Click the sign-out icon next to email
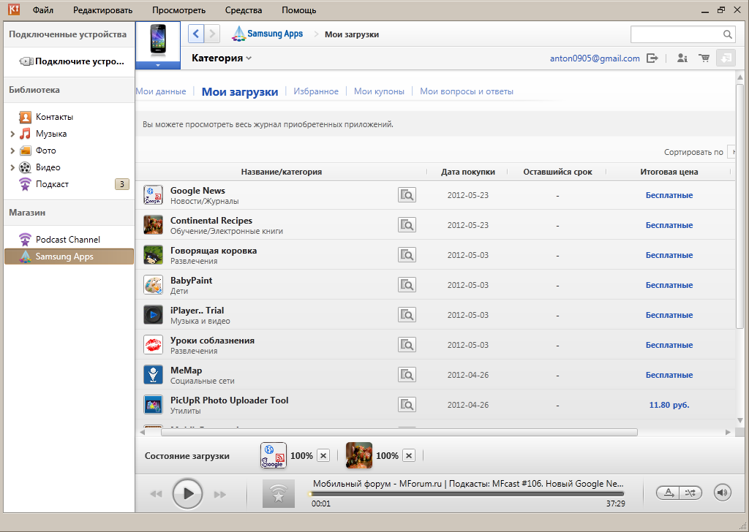The height and width of the screenshot is (532, 749). click(x=652, y=58)
